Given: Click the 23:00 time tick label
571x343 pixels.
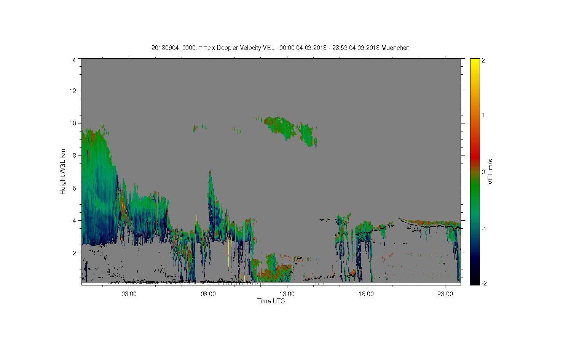Looking at the screenshot, I should pos(445,294).
